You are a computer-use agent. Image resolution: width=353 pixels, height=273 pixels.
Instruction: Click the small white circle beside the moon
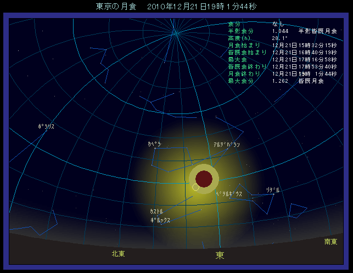[196, 188]
